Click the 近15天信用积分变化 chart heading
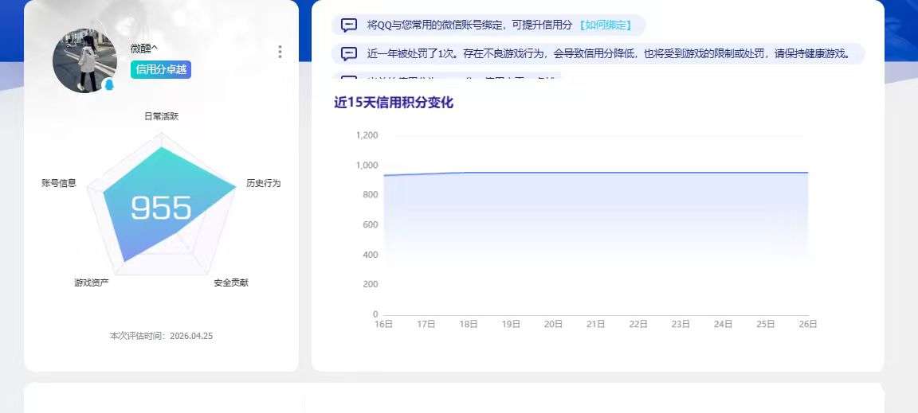Screen dimensions: 918x413 click(394, 103)
